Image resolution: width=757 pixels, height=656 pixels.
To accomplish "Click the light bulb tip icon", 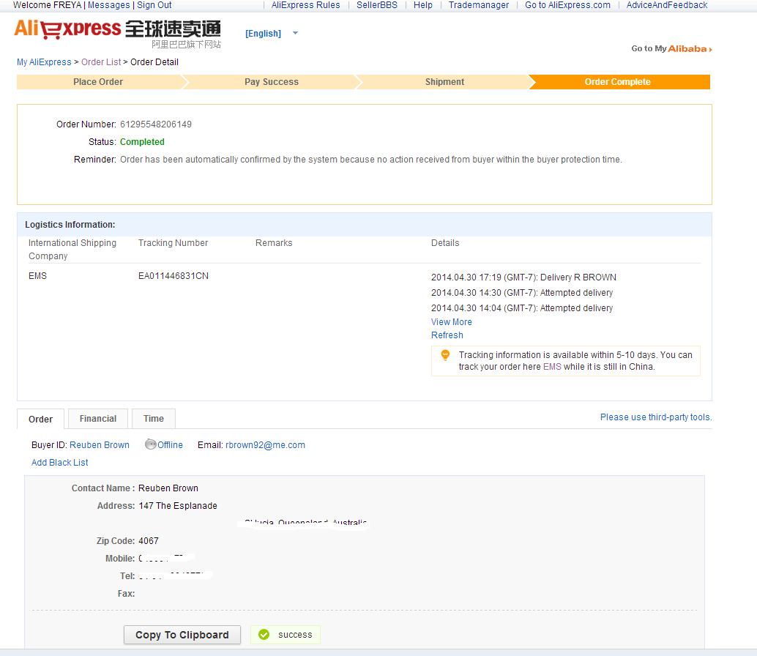I will point(445,356).
